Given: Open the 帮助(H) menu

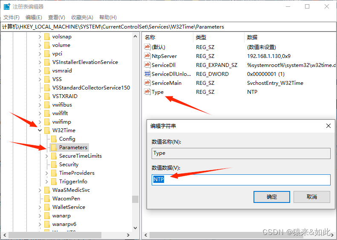Looking at the screenshot, I should pos(108,17).
